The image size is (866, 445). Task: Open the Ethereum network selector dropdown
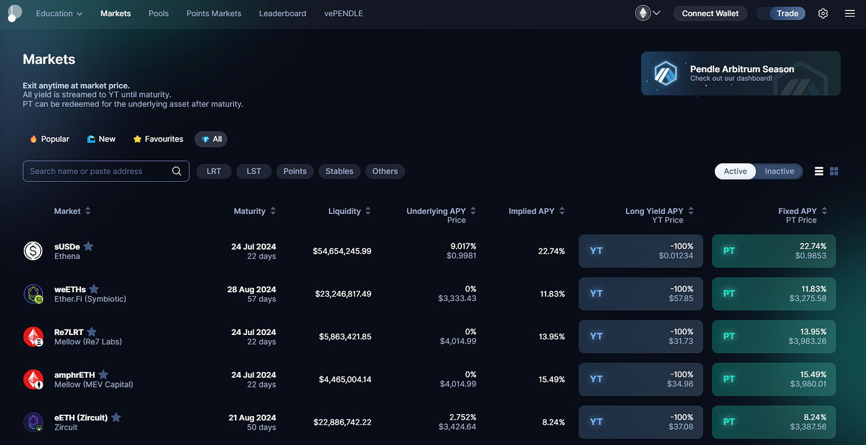(x=648, y=13)
